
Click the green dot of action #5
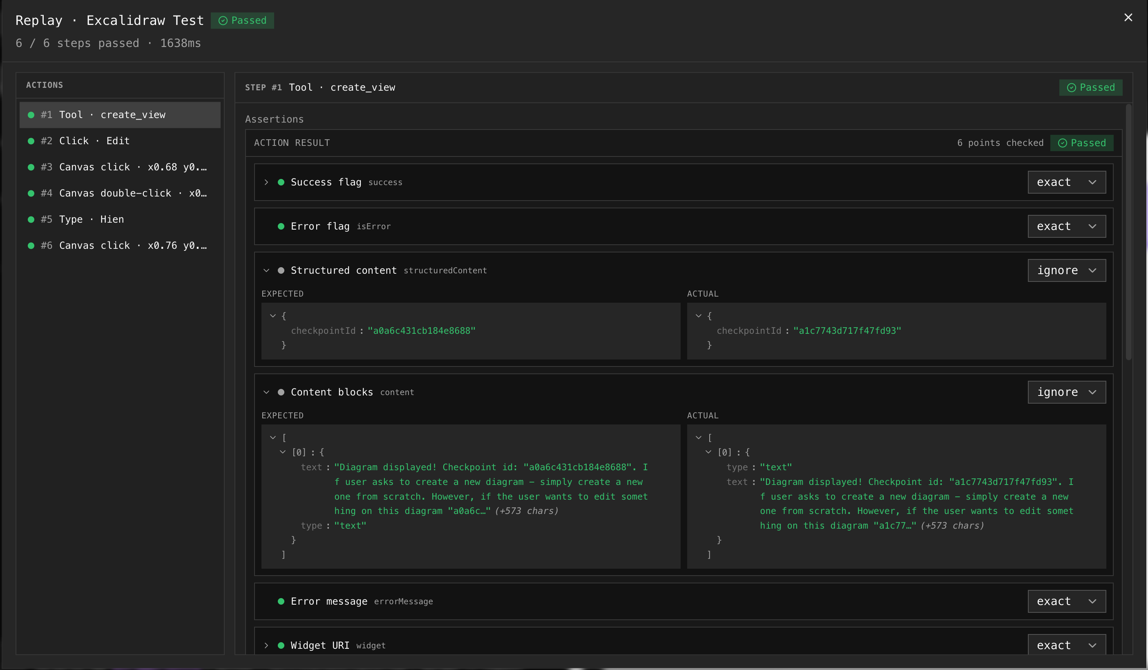(31, 219)
